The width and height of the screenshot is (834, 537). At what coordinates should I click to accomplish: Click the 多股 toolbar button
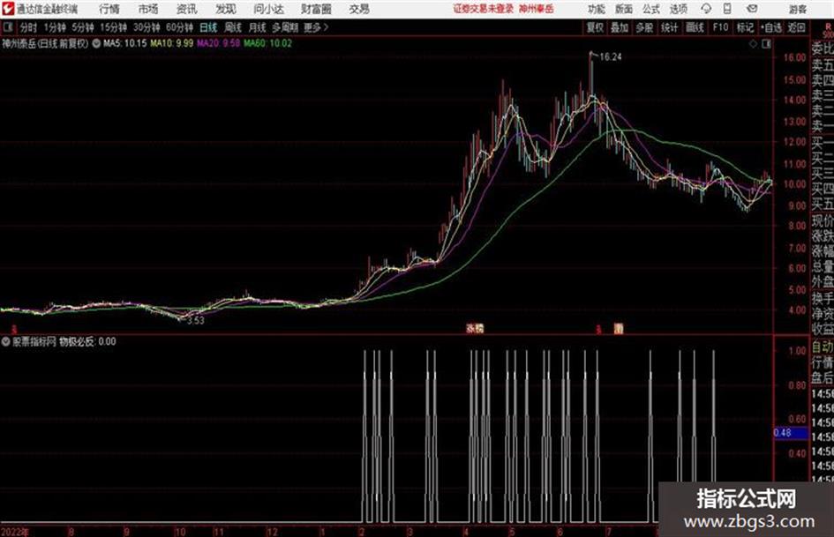[x=644, y=27]
